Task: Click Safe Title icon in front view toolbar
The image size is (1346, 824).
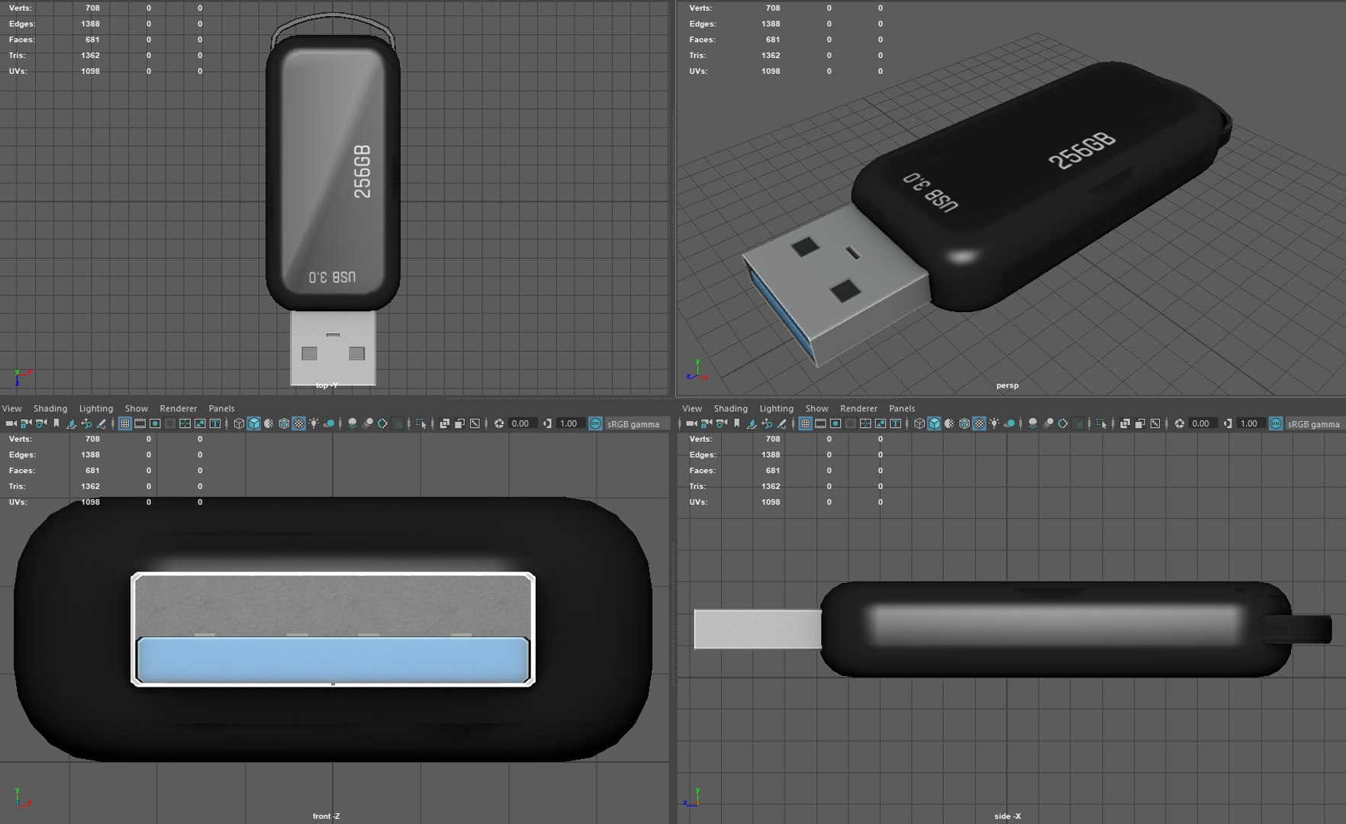Action: pyautogui.click(x=215, y=423)
